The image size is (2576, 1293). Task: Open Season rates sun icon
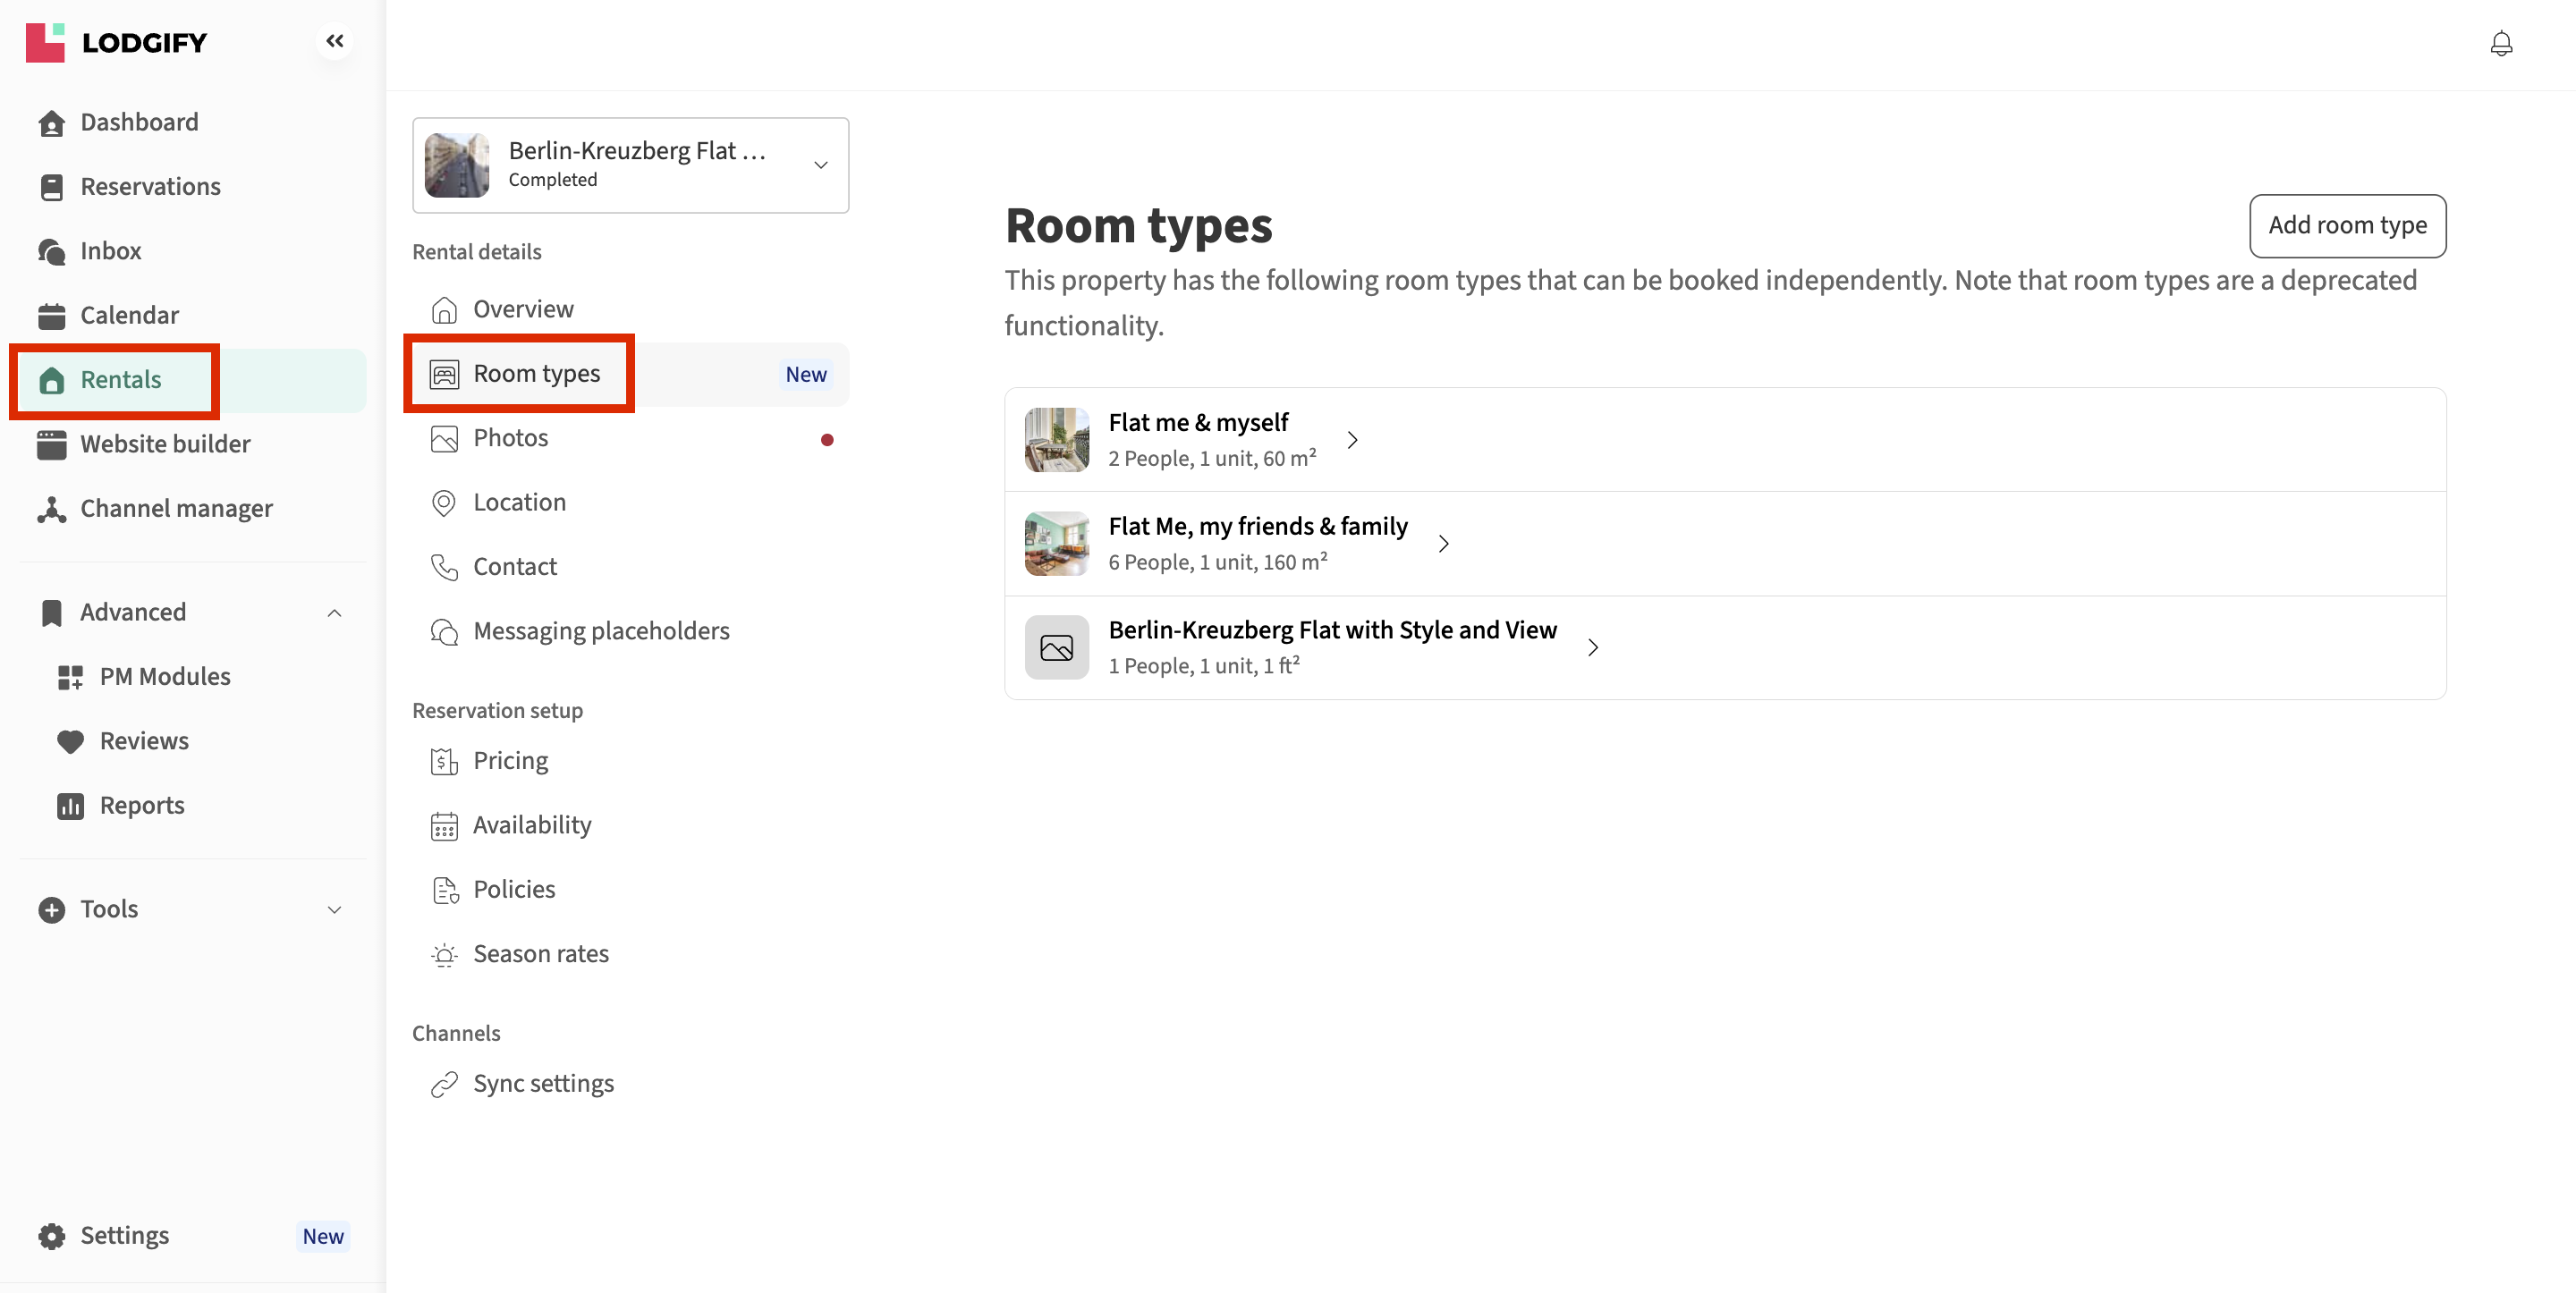[x=444, y=955]
